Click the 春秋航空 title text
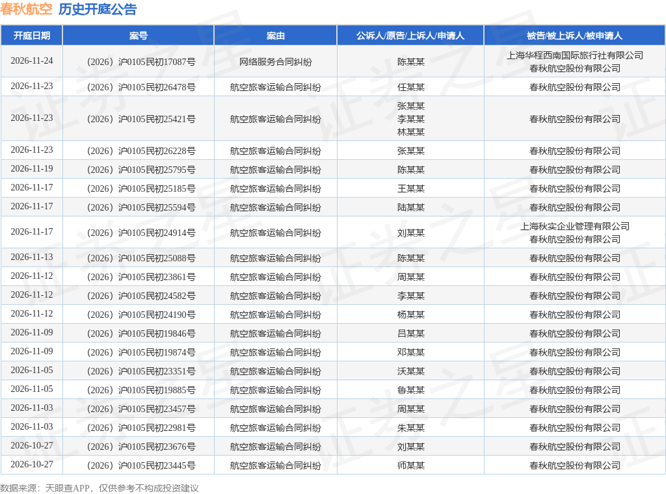 26,9
